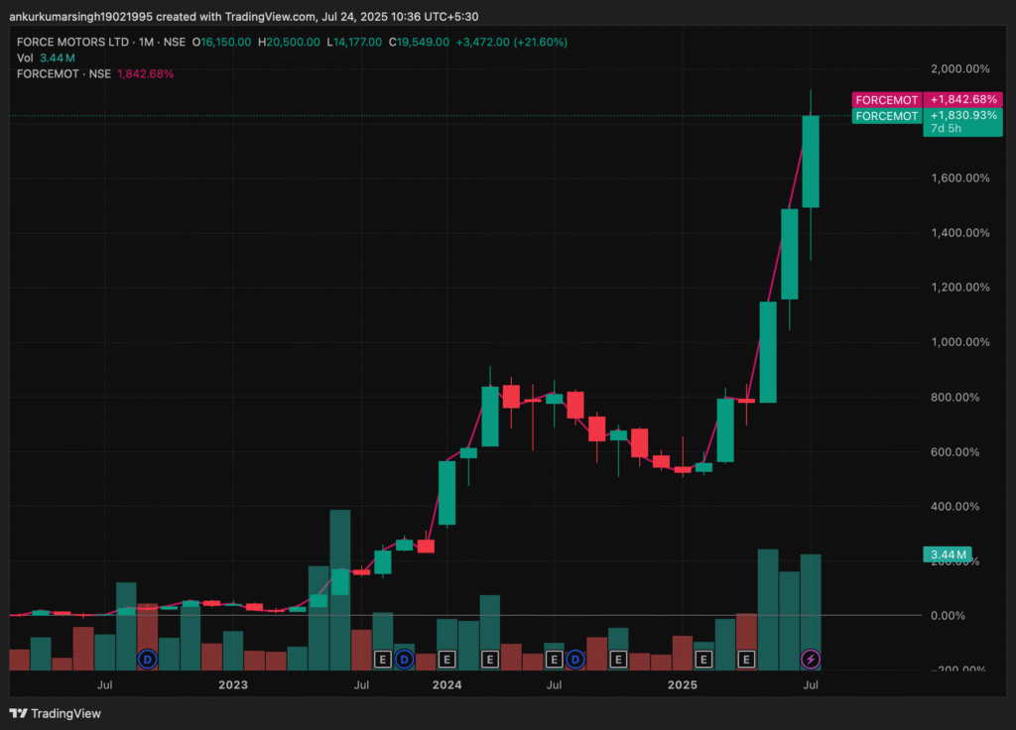This screenshot has width=1016, height=730.
Task: Click the 3.44 M volume label on axis
Action: coord(948,554)
